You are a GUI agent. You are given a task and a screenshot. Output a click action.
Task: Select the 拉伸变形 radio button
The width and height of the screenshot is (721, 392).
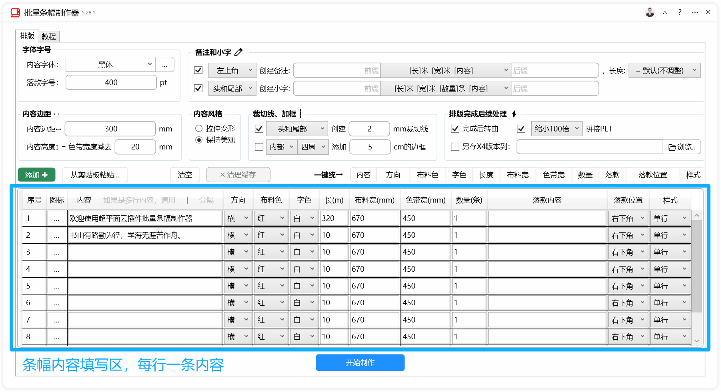[x=199, y=128]
